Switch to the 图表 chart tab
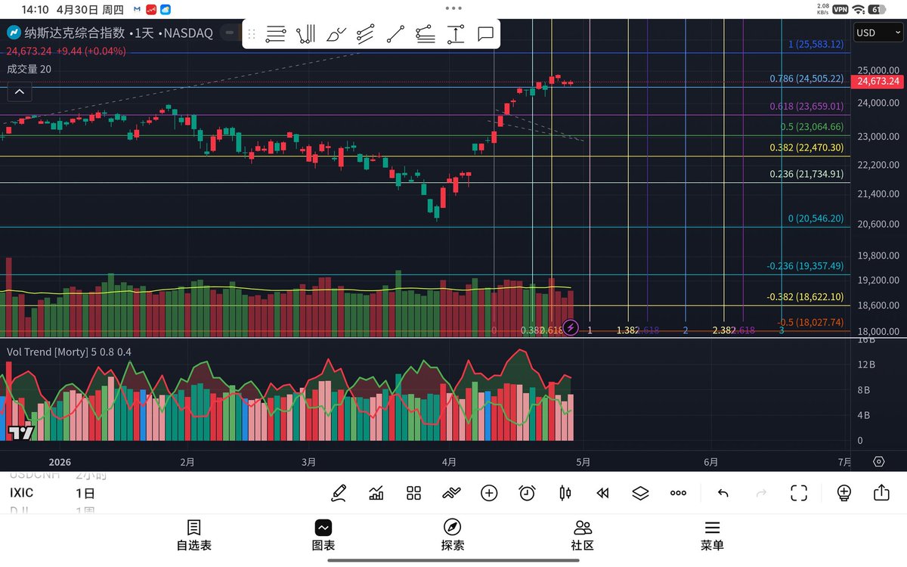This screenshot has height=567, width=907. (x=323, y=534)
